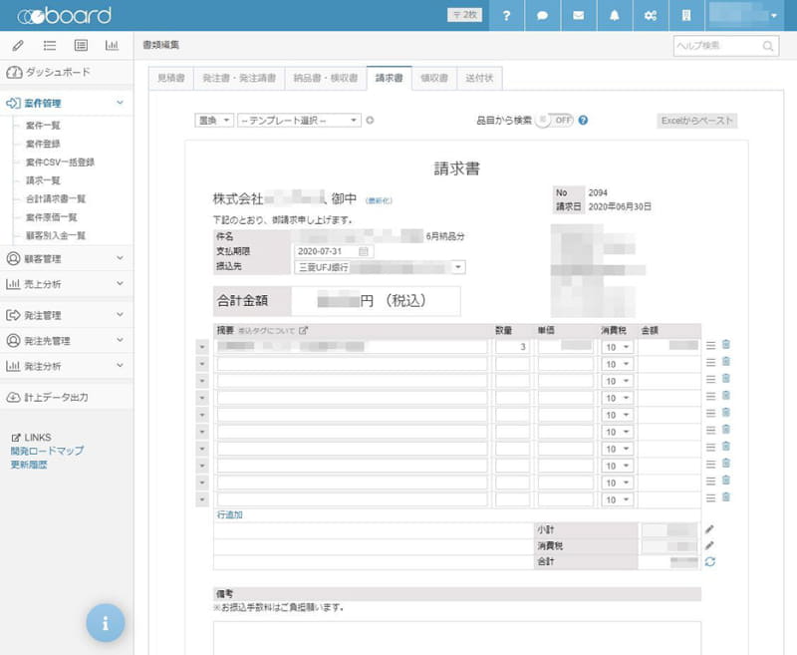Screen dimensions: 797x655
Task: Open the gears settings icon in top bar
Action: tap(651, 16)
